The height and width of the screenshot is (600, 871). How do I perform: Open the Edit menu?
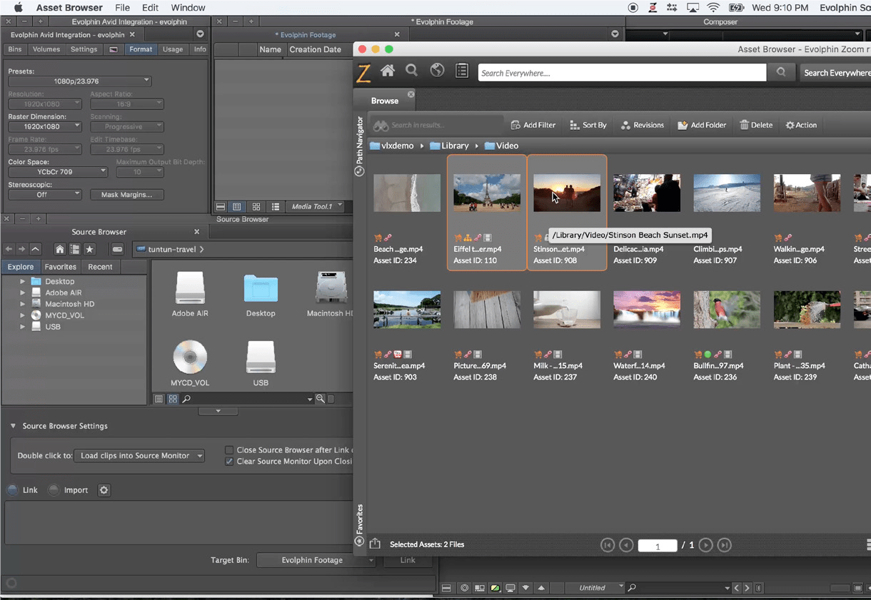tap(150, 8)
